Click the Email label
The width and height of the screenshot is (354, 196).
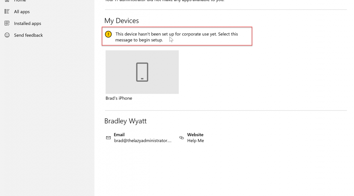(x=119, y=135)
